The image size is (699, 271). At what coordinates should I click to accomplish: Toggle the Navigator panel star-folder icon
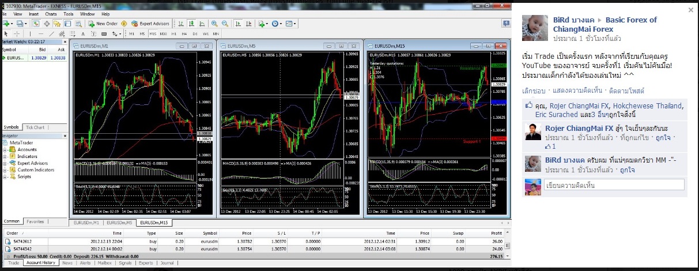[57, 24]
